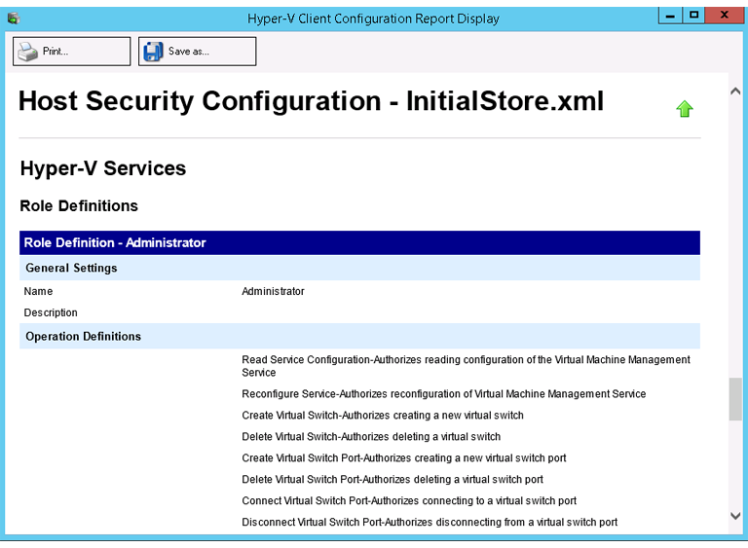Click the Description label
The height and width of the screenshot is (548, 748).
51,312
